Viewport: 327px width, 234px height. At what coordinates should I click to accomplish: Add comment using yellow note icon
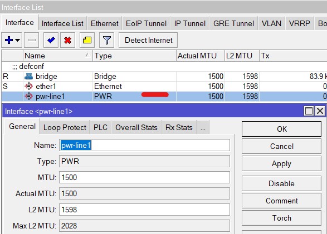pos(87,40)
